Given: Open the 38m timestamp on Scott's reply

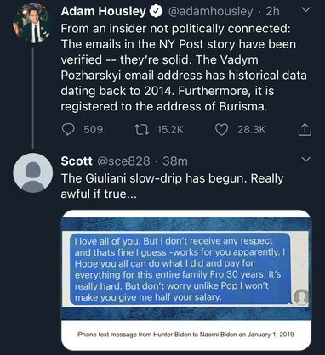Looking at the screenshot, I should click(x=175, y=161).
